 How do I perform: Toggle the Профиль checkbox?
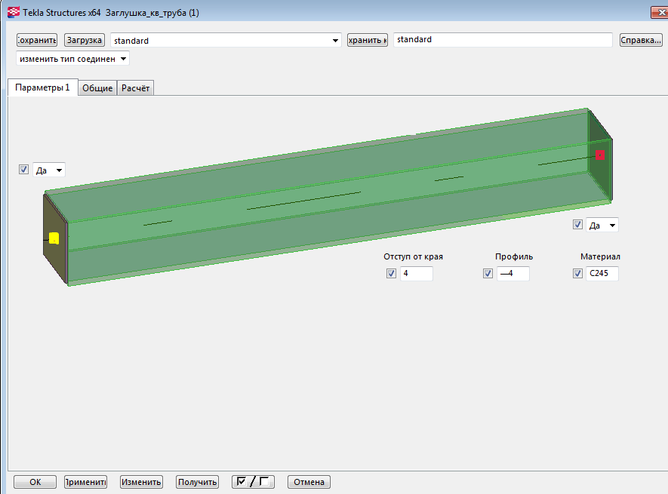pyautogui.click(x=488, y=274)
